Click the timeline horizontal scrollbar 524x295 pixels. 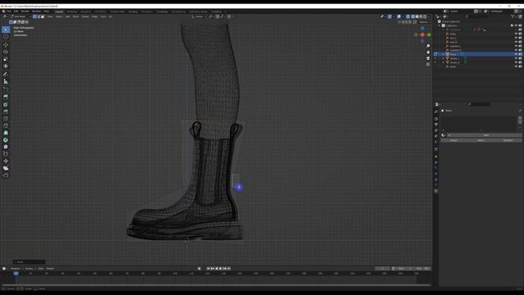[215, 285]
